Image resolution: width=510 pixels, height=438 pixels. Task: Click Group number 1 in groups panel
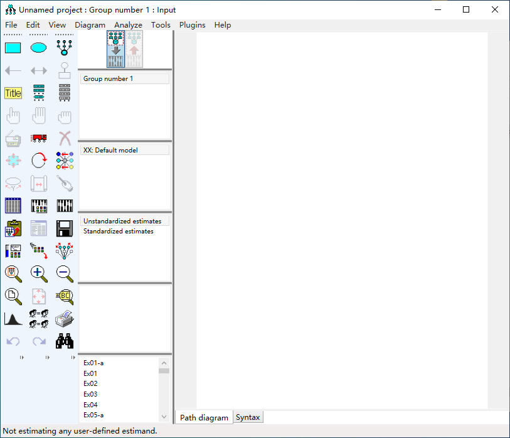109,79
